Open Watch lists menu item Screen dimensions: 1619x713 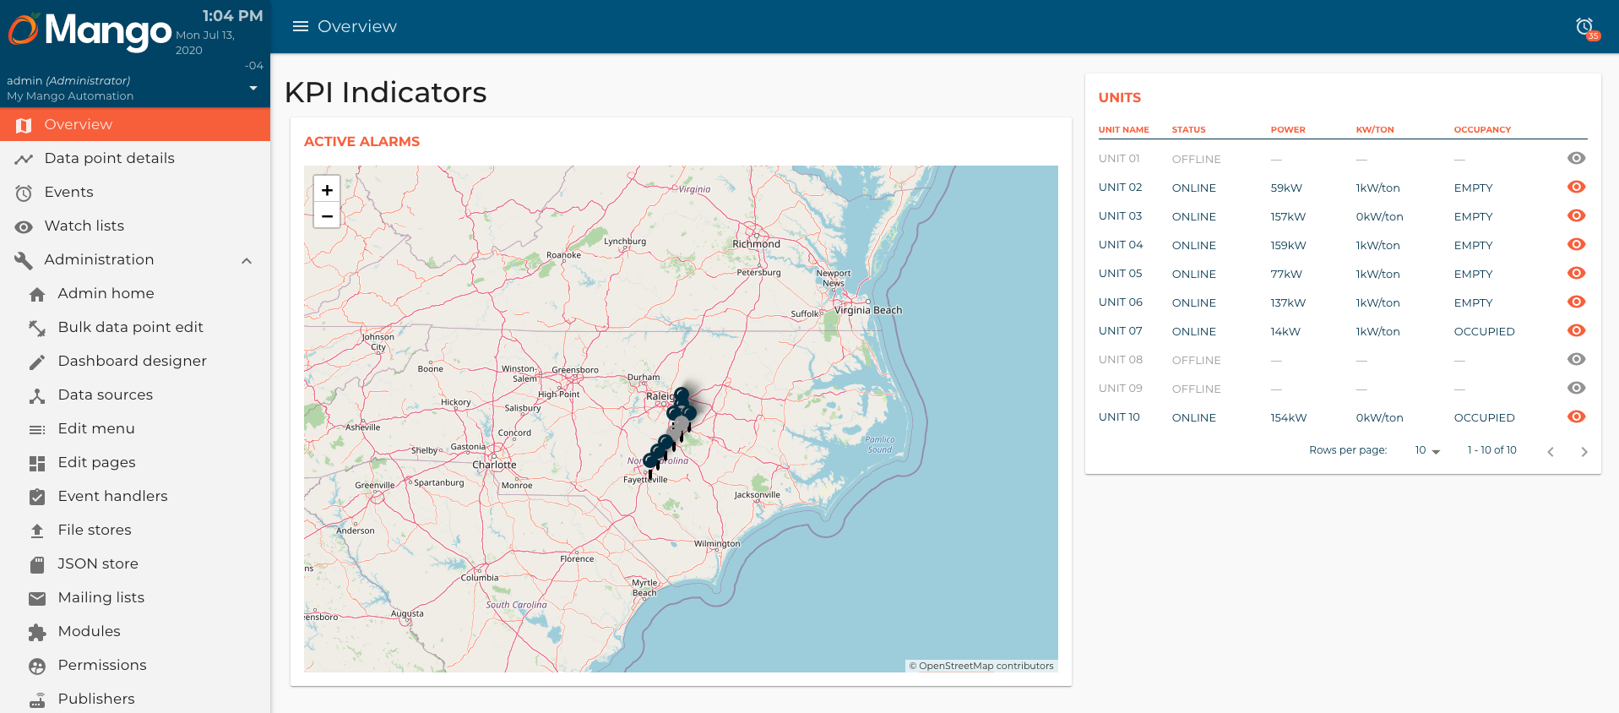(x=135, y=226)
